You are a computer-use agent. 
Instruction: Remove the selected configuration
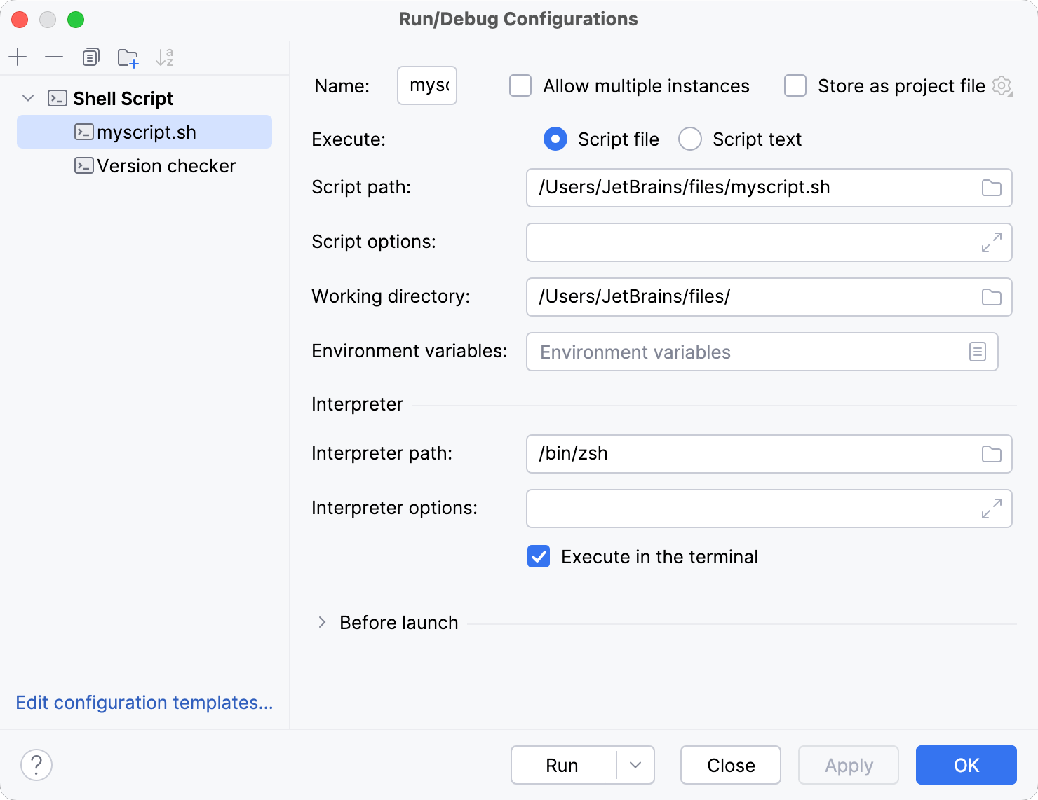[54, 57]
